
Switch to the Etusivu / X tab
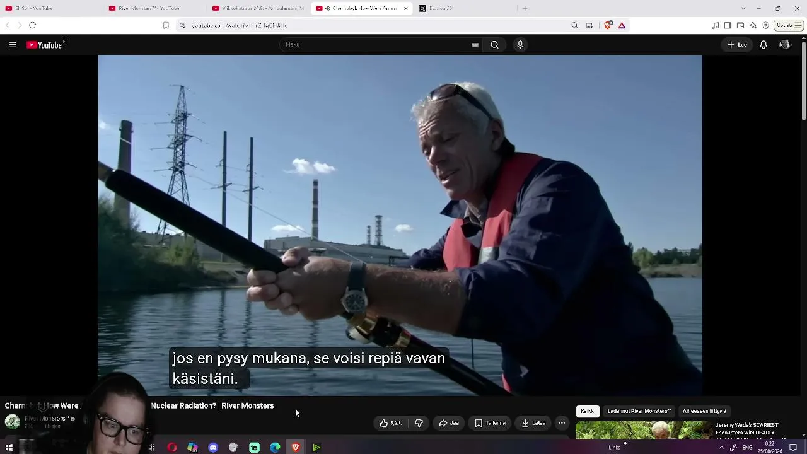coord(465,8)
